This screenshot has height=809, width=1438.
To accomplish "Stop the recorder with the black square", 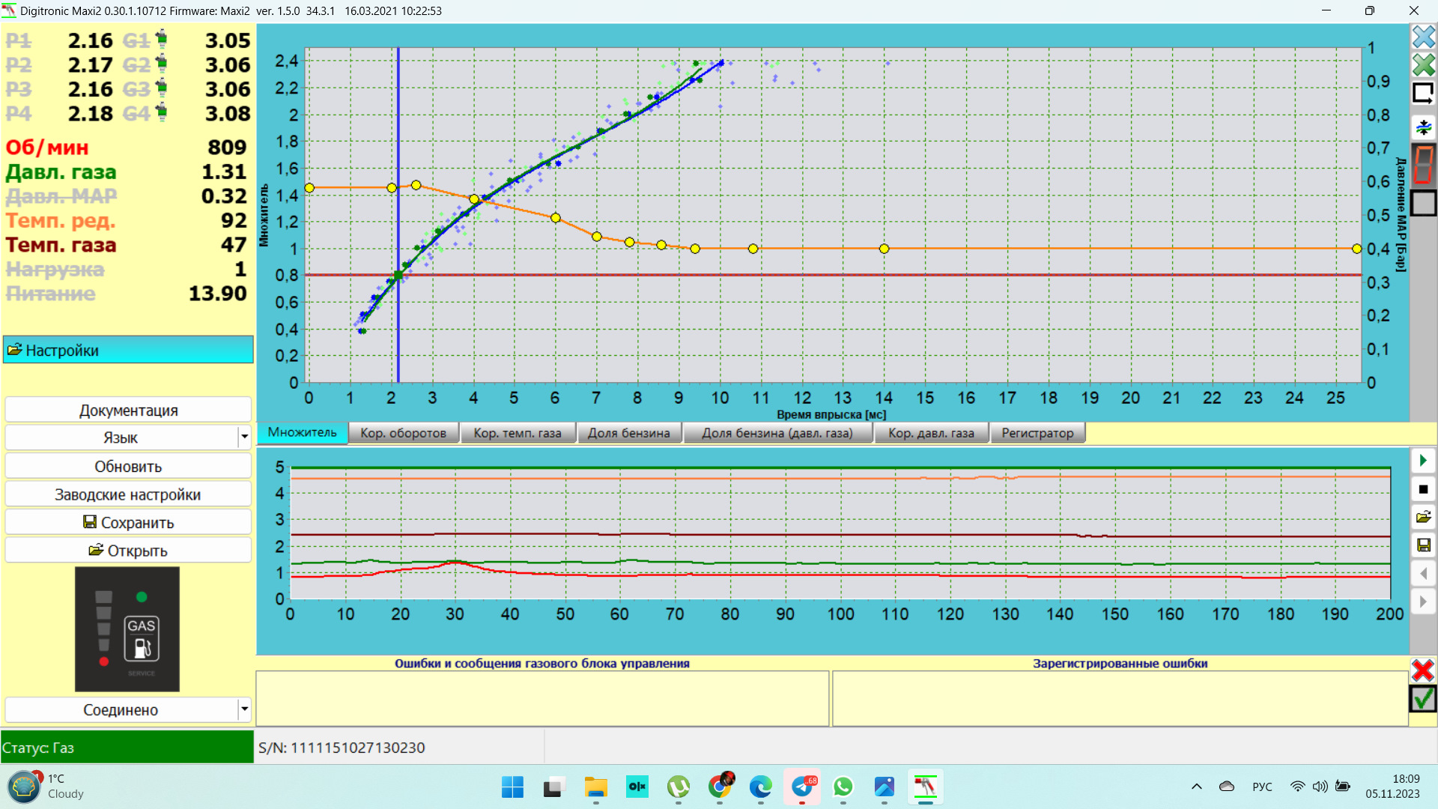I will [1423, 489].
